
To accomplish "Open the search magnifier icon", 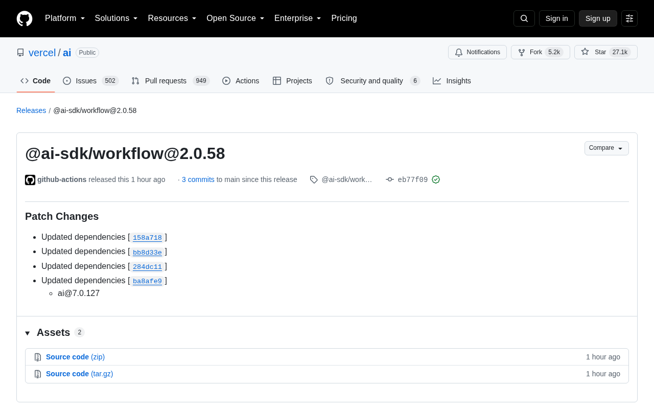I will click(524, 18).
